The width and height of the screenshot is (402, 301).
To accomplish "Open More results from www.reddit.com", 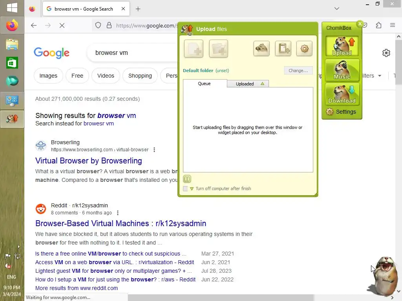I will [x=77, y=288].
